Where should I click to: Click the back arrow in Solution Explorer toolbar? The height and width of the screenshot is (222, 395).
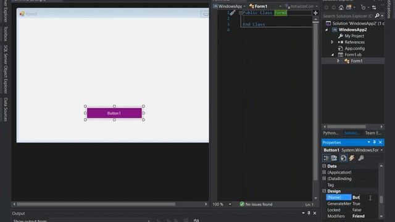coord(326,7)
